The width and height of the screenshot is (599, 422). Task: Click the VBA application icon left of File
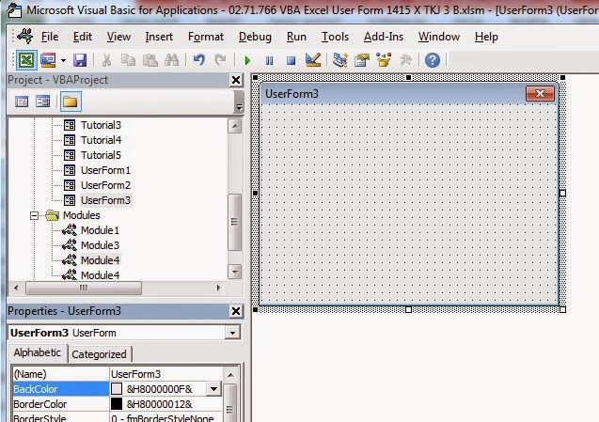point(25,37)
